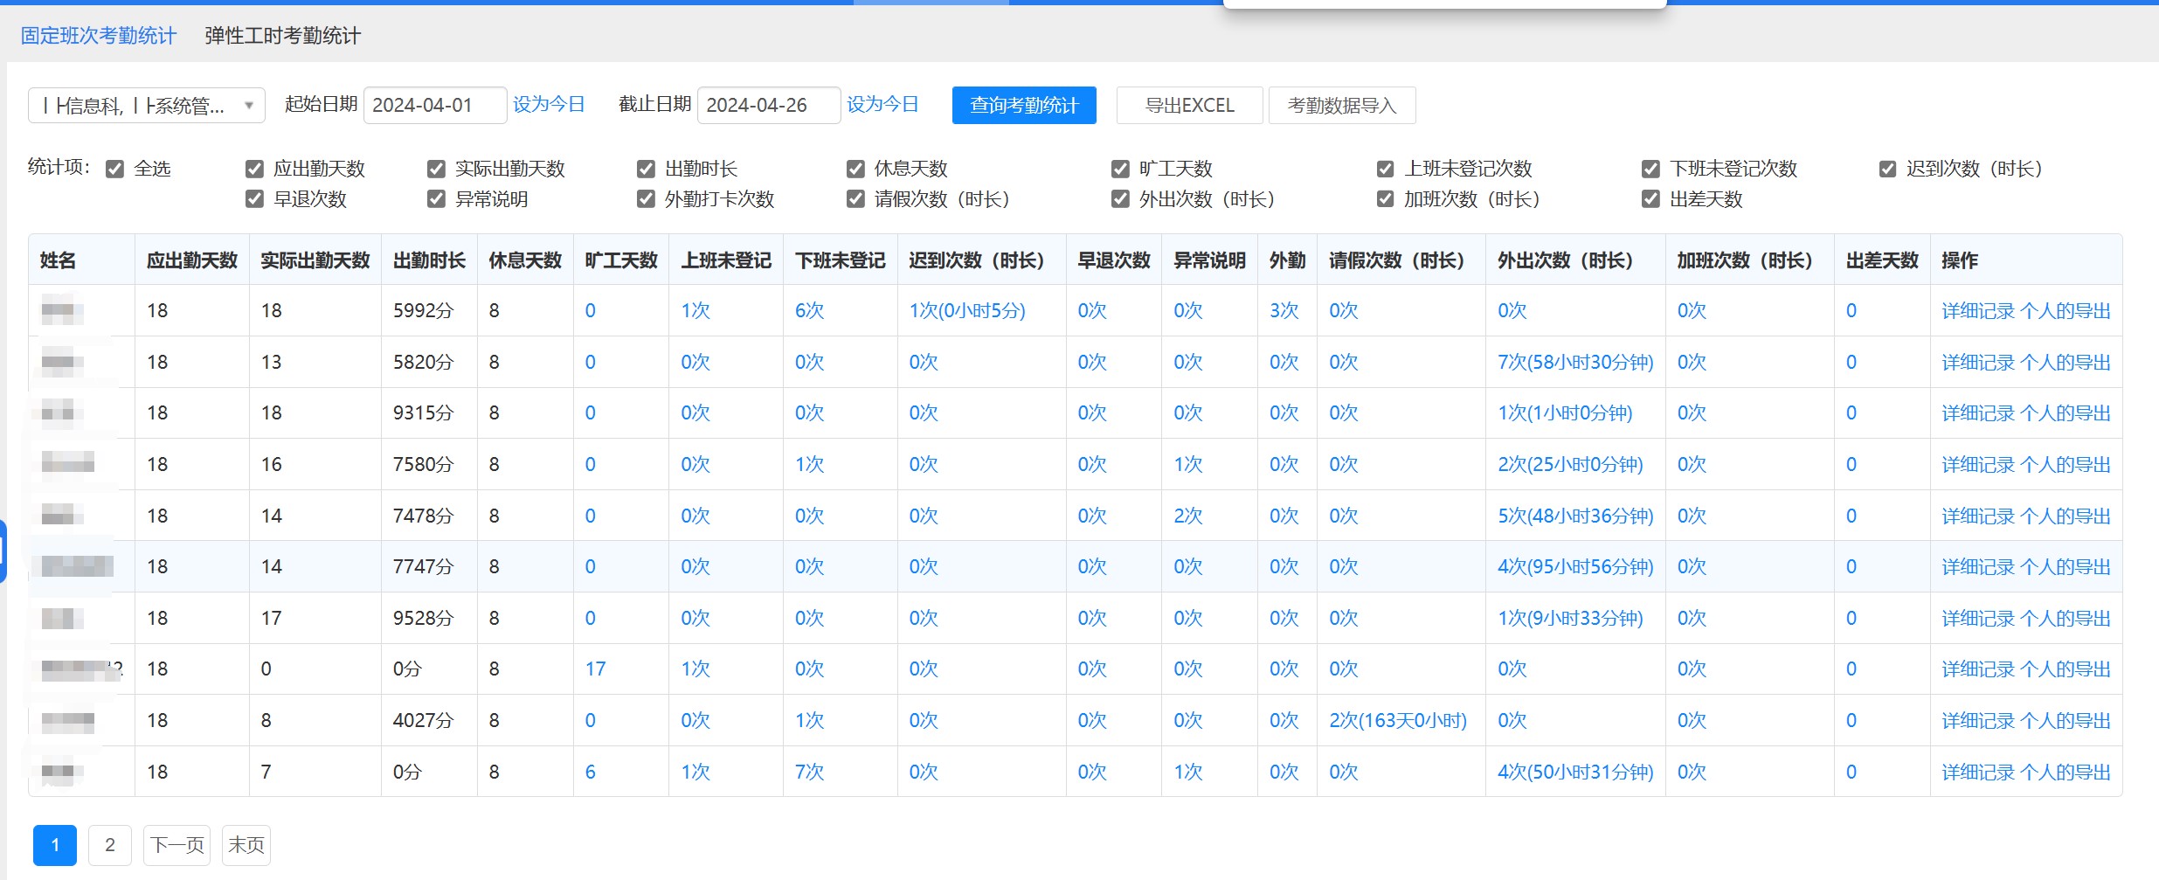Toggle the 早退次数 checkbox
Screen dimensions: 2159x880
tap(254, 199)
